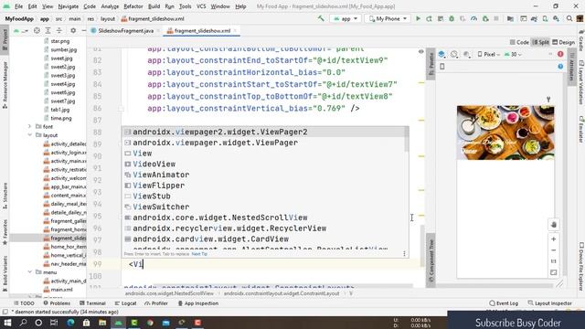The width and height of the screenshot is (585, 329).
Task: Click the Android Studio taskbar icon
Action: tap(118, 323)
